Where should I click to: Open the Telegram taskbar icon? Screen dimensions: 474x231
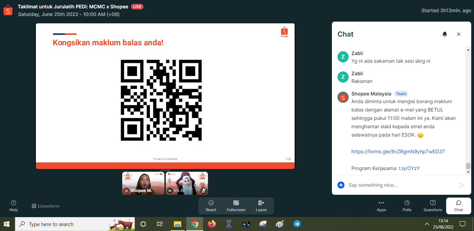(x=297, y=224)
